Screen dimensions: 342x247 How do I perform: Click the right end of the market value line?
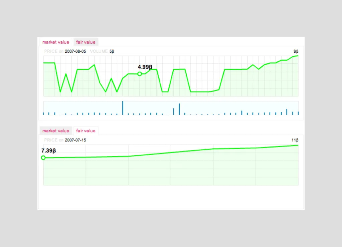pyautogui.click(x=298, y=56)
